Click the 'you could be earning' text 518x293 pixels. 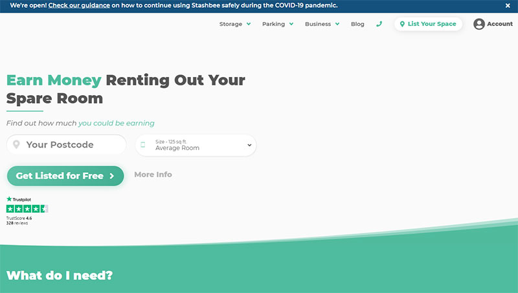tap(117, 124)
